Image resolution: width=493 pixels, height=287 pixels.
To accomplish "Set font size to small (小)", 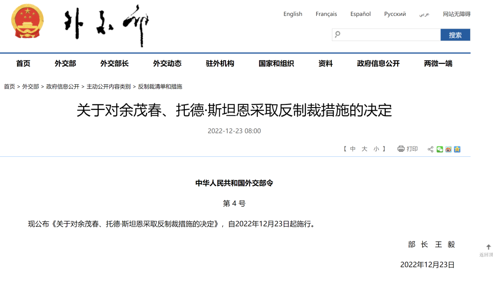I will 376,149.
